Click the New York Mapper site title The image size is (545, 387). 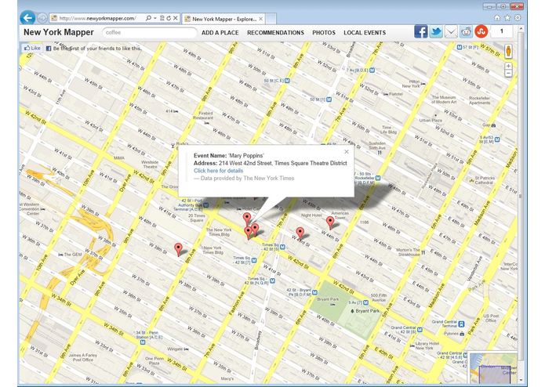[59, 32]
